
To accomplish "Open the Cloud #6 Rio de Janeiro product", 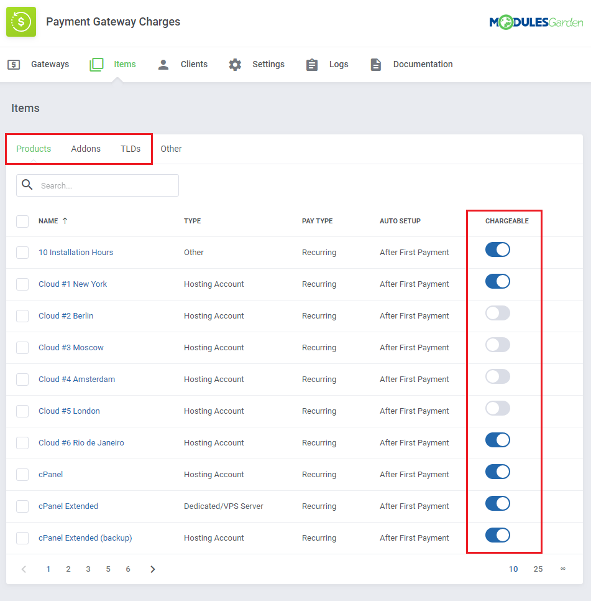I will coord(81,443).
